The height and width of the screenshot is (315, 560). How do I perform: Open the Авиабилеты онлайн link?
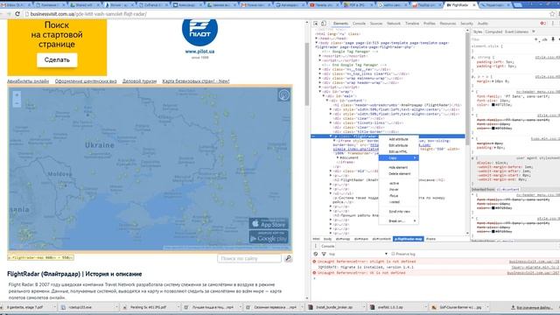click(28, 81)
